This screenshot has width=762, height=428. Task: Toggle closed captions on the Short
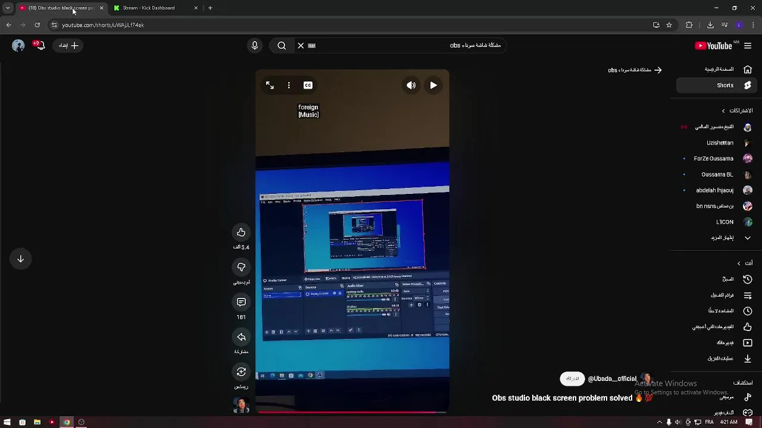[x=308, y=85]
